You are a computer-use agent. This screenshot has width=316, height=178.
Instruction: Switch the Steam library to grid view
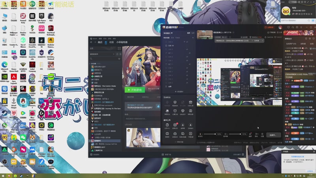[119, 48]
